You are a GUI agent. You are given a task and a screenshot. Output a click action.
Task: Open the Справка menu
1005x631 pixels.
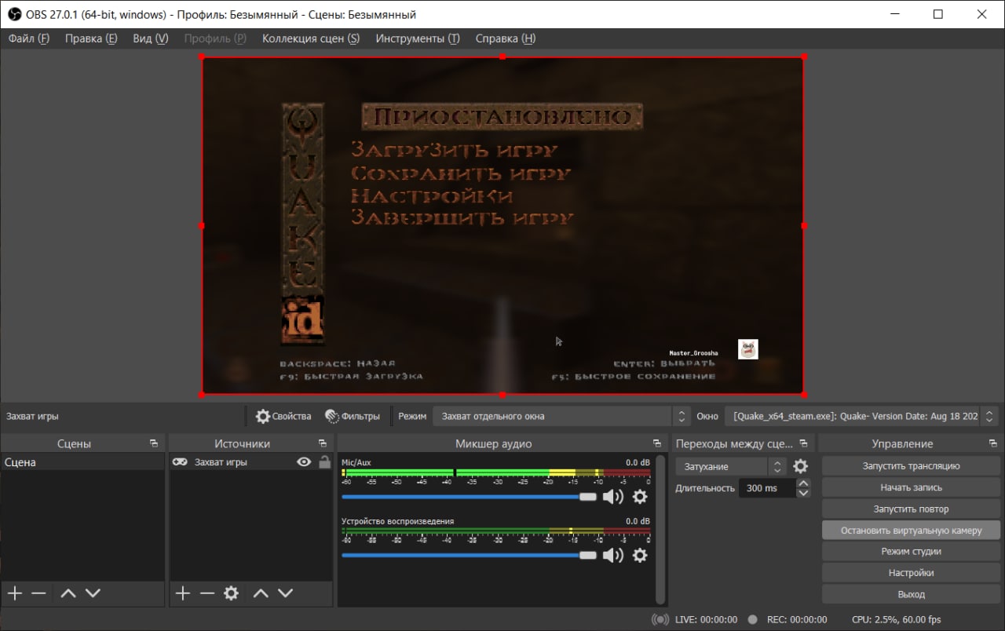[x=506, y=38]
